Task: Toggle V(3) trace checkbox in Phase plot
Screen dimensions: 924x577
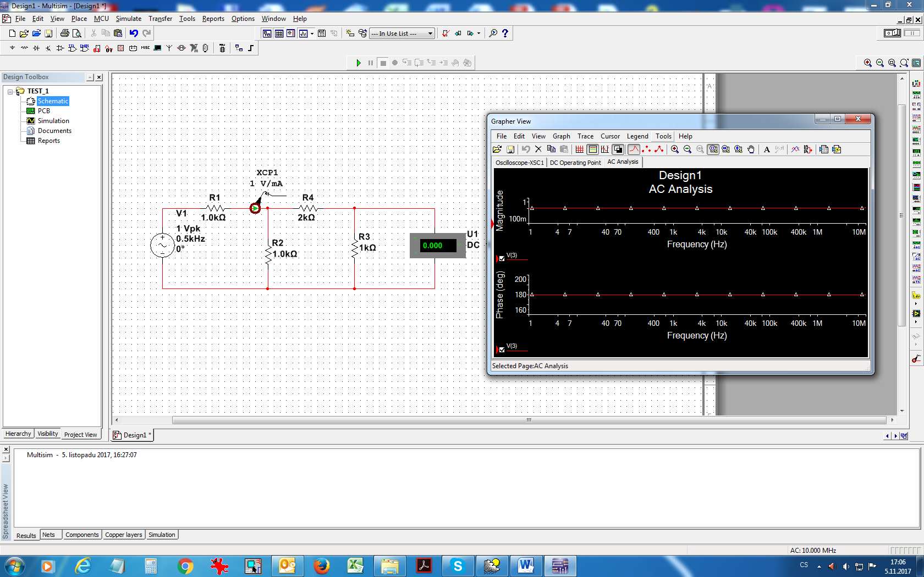Action: (502, 349)
